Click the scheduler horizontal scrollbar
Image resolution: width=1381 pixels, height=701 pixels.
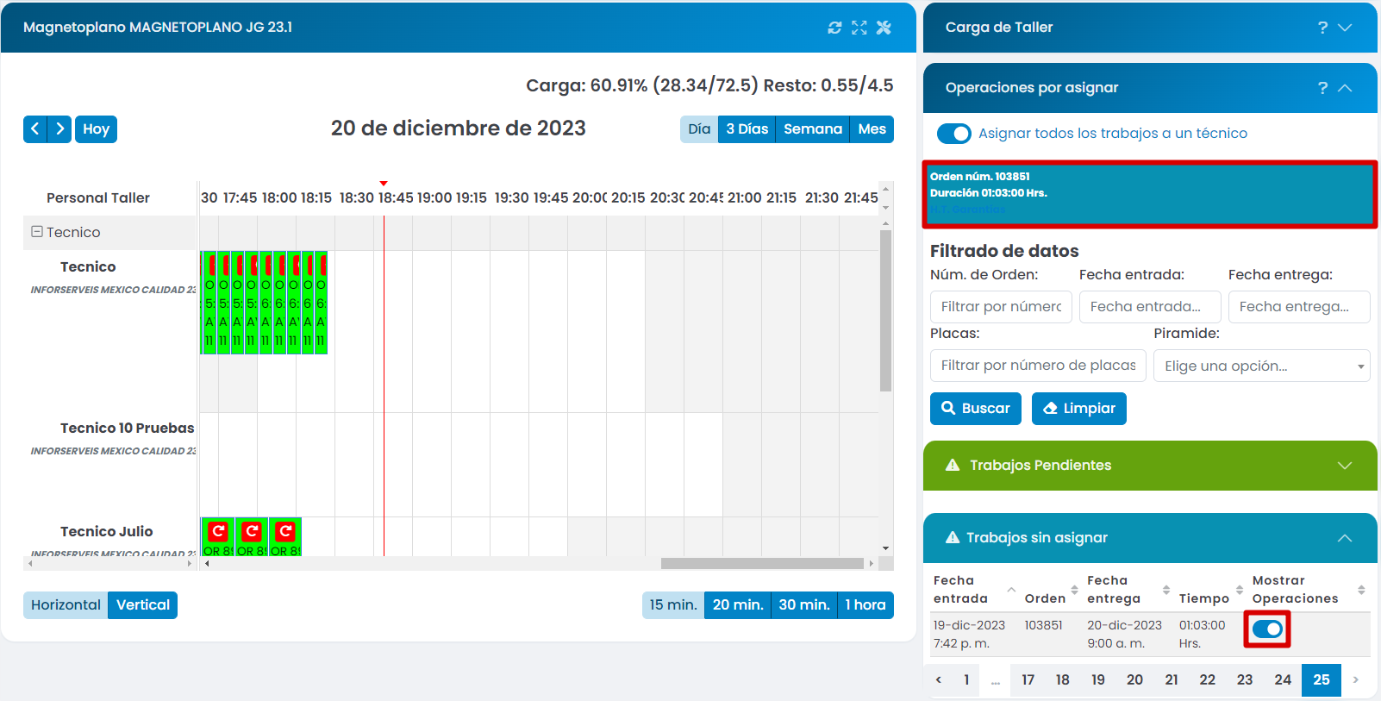[762, 563]
